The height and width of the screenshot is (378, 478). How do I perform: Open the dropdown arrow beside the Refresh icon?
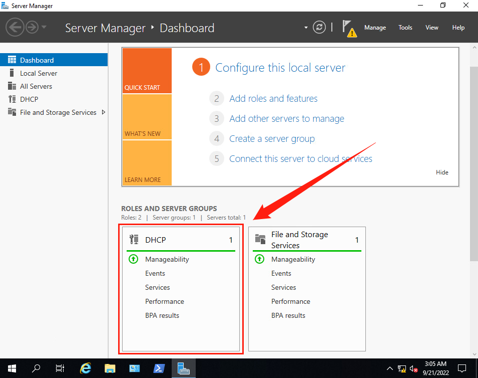(306, 28)
